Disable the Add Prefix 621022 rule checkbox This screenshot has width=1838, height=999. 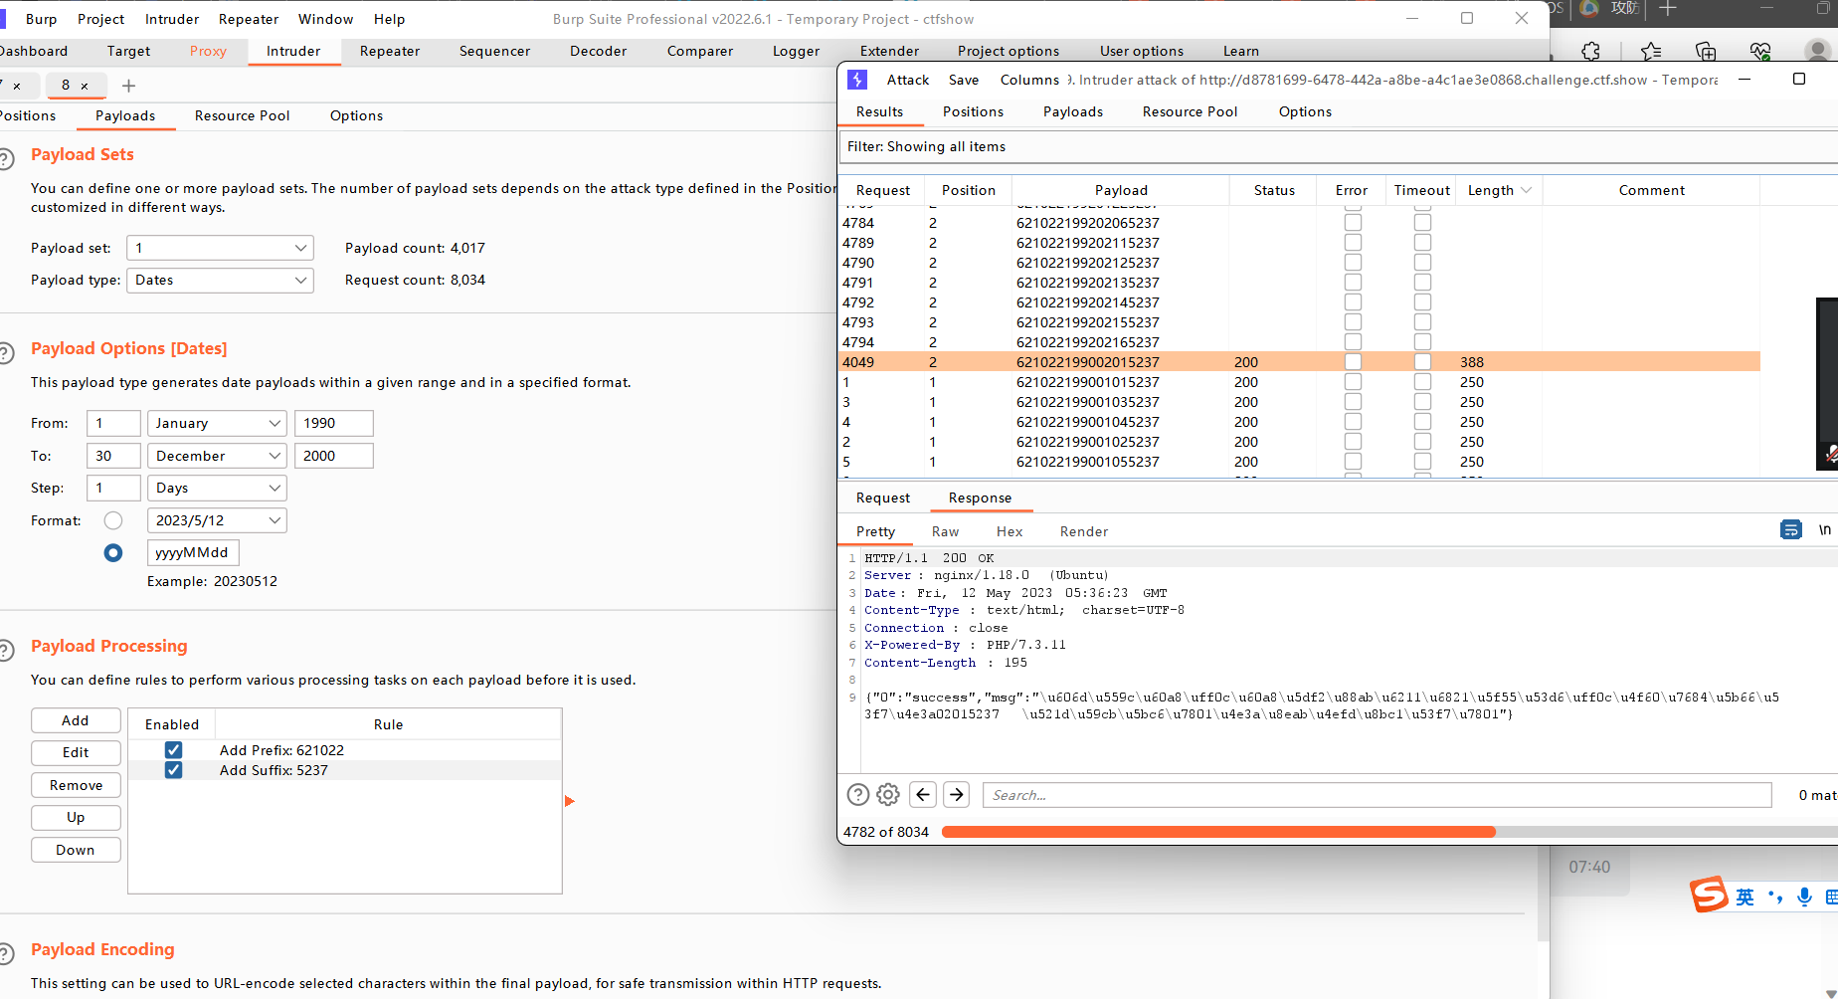(x=173, y=750)
